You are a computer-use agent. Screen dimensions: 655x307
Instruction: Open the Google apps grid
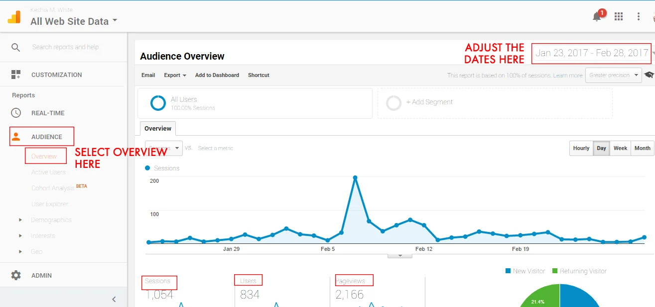coord(619,16)
